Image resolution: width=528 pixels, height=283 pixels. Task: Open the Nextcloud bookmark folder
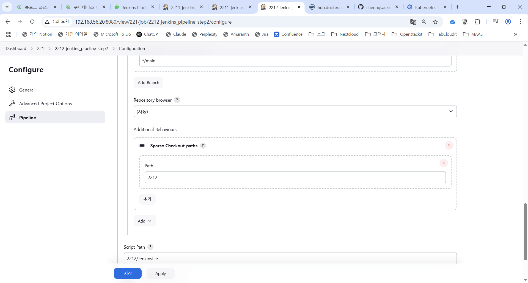345,34
